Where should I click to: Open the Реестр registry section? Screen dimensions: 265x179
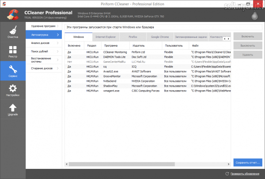[x=13, y=51]
